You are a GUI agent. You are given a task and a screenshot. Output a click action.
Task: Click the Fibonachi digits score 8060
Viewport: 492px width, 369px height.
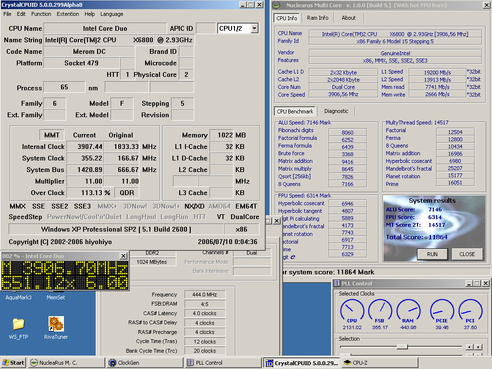tap(348, 133)
